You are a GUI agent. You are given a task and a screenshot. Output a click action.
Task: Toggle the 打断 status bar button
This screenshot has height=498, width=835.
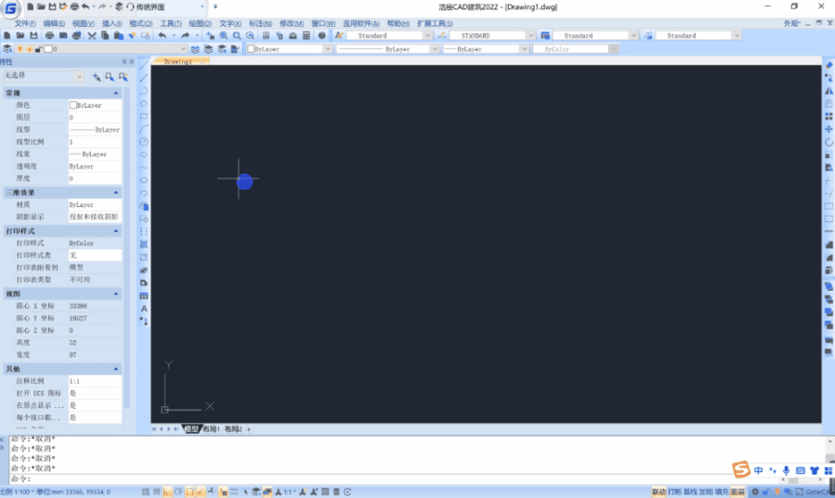point(674,491)
